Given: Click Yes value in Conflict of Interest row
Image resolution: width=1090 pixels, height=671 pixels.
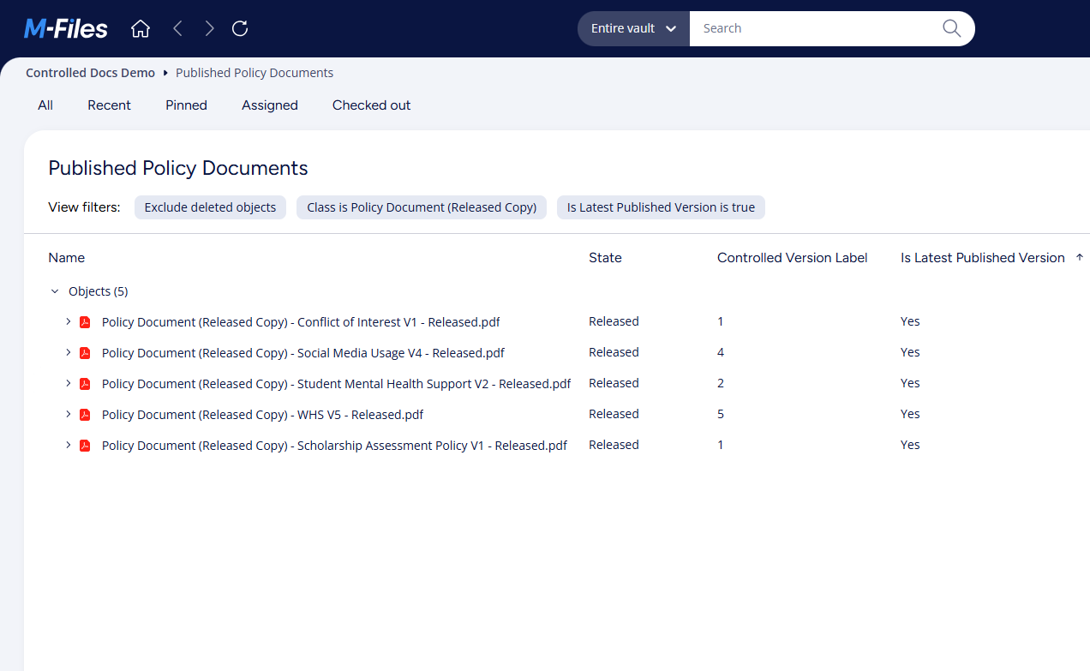Looking at the screenshot, I should (910, 321).
